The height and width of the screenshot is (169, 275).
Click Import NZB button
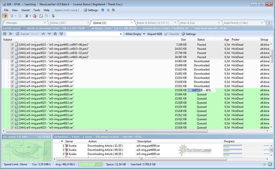154,34
